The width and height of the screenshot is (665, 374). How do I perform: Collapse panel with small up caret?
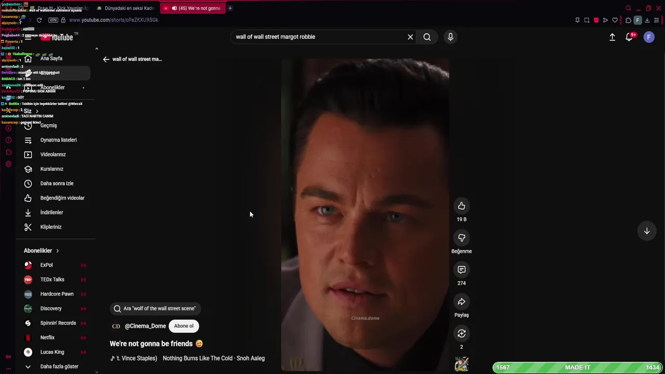(97, 49)
